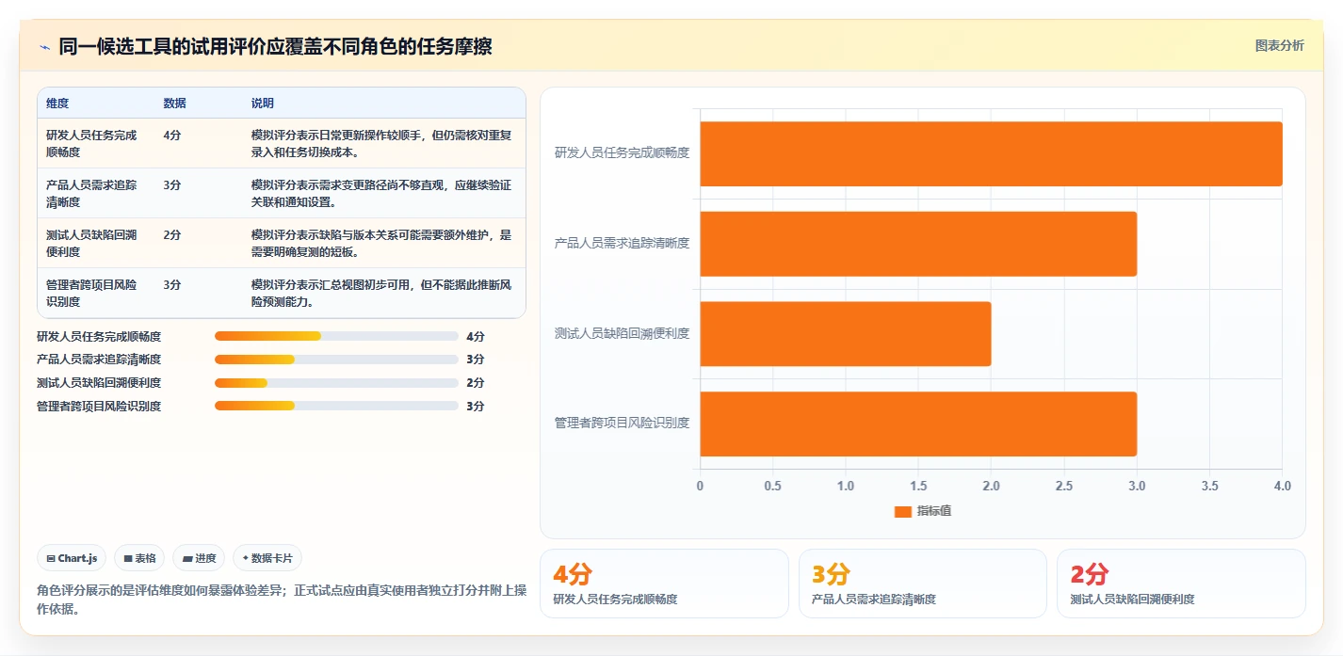Click the 产品人员需求追踪清晰度 progress bar

coord(336,360)
